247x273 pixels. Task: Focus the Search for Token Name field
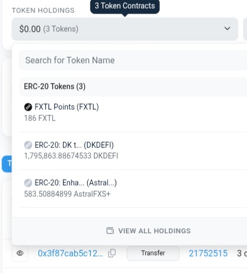(x=133, y=60)
